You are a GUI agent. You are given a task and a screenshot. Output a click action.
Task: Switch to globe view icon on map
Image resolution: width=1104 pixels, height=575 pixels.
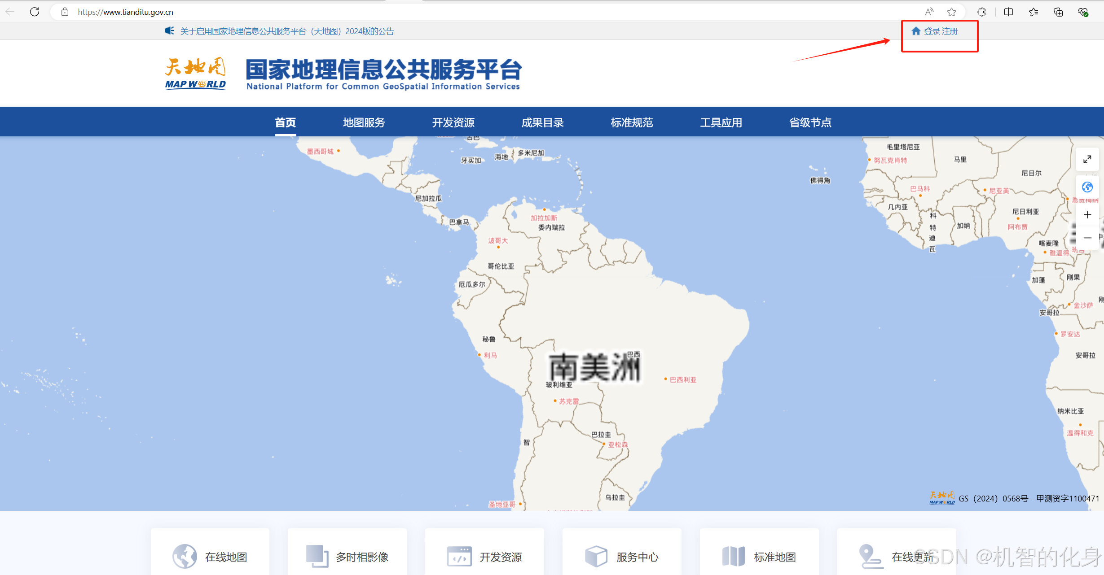point(1087,187)
